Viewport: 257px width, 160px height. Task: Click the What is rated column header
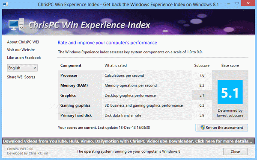(x=116, y=65)
